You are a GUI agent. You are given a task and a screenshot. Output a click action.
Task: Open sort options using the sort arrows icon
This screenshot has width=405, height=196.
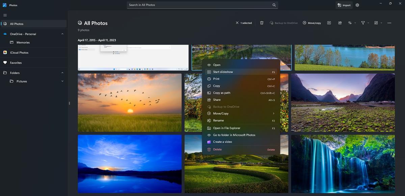(350, 23)
